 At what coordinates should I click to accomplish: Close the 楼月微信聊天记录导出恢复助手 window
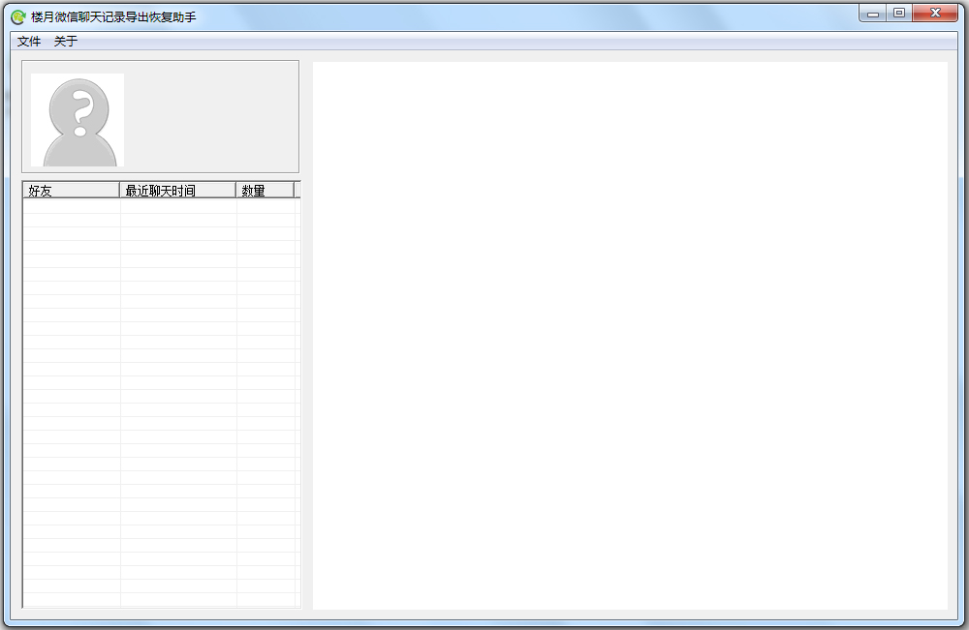click(x=936, y=14)
